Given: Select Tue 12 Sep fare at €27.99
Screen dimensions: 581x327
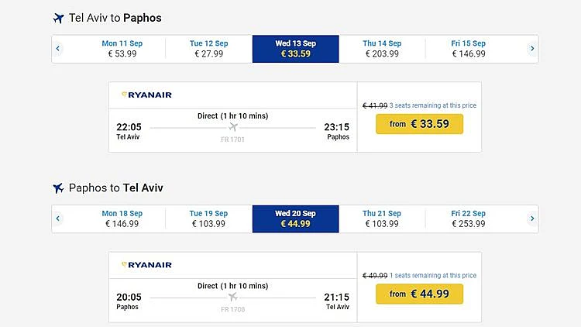Looking at the screenshot, I should coord(208,49).
